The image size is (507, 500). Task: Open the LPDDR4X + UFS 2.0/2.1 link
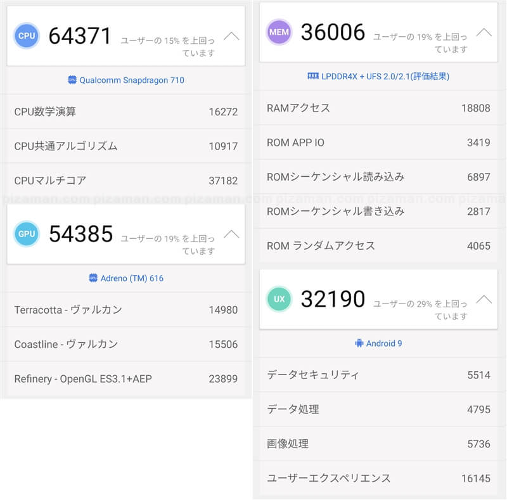(x=385, y=76)
